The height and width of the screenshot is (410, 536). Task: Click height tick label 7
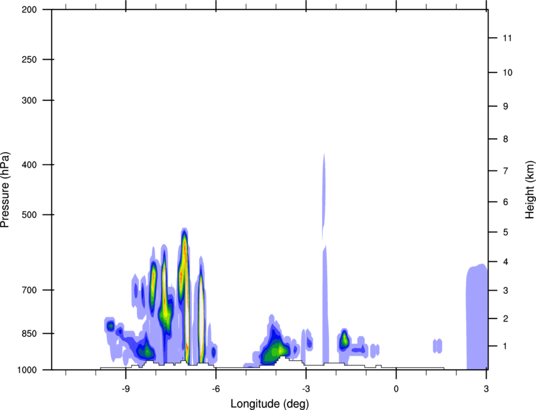coord(505,171)
